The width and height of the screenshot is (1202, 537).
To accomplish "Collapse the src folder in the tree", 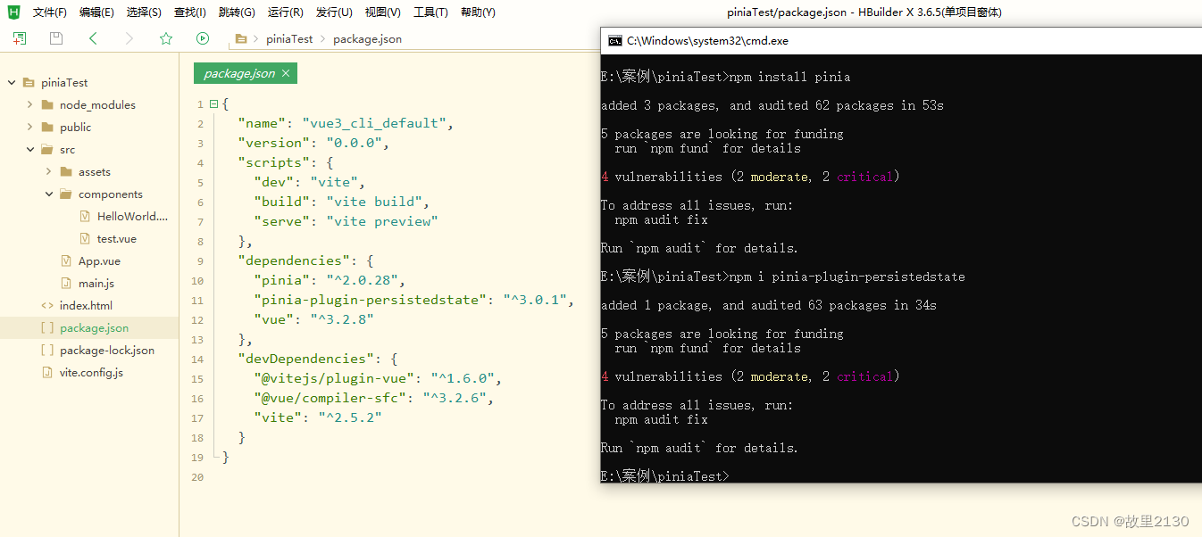I will point(30,149).
